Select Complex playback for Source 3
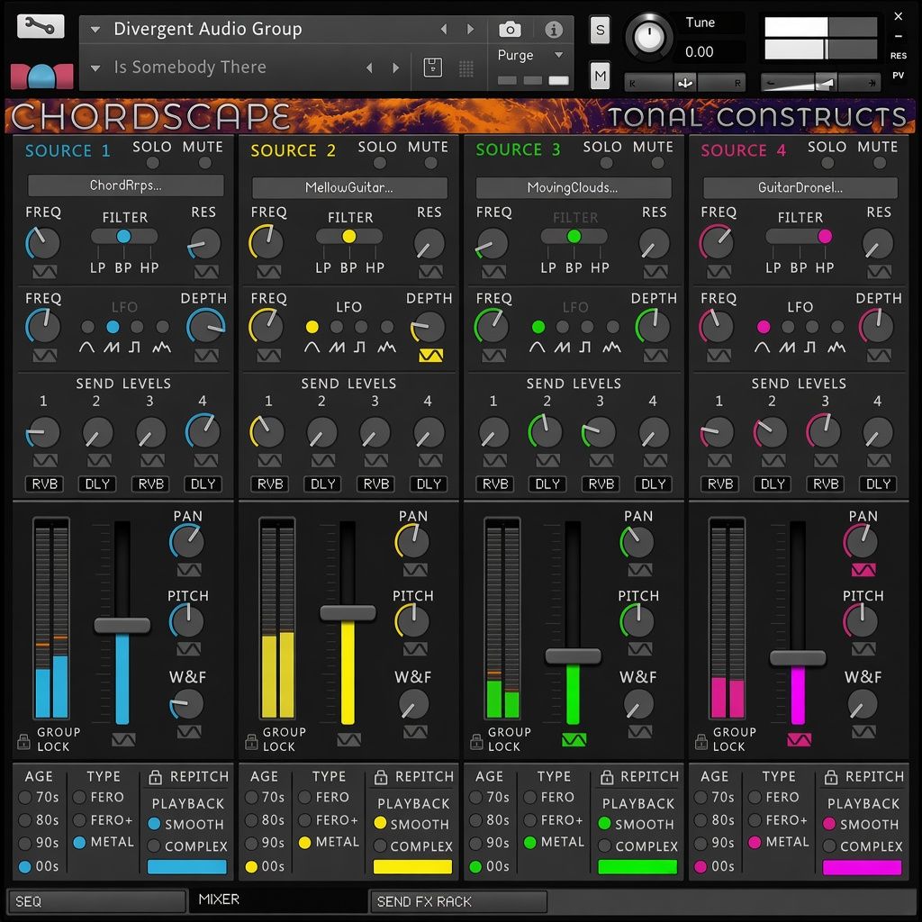Screen dimensions: 922x922 click(604, 846)
